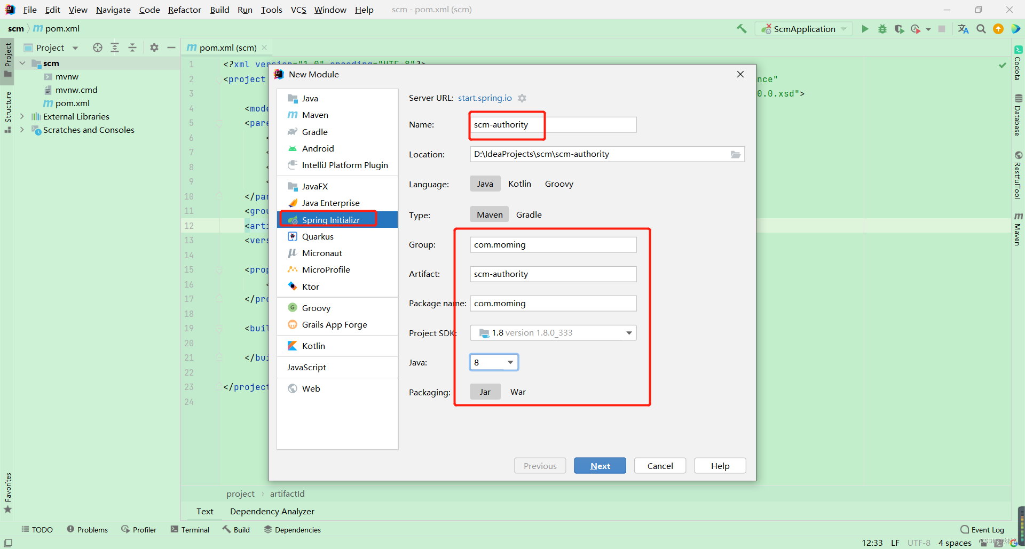The image size is (1025, 549).
Task: Switch to Dependency Analyzer tab
Action: [272, 511]
